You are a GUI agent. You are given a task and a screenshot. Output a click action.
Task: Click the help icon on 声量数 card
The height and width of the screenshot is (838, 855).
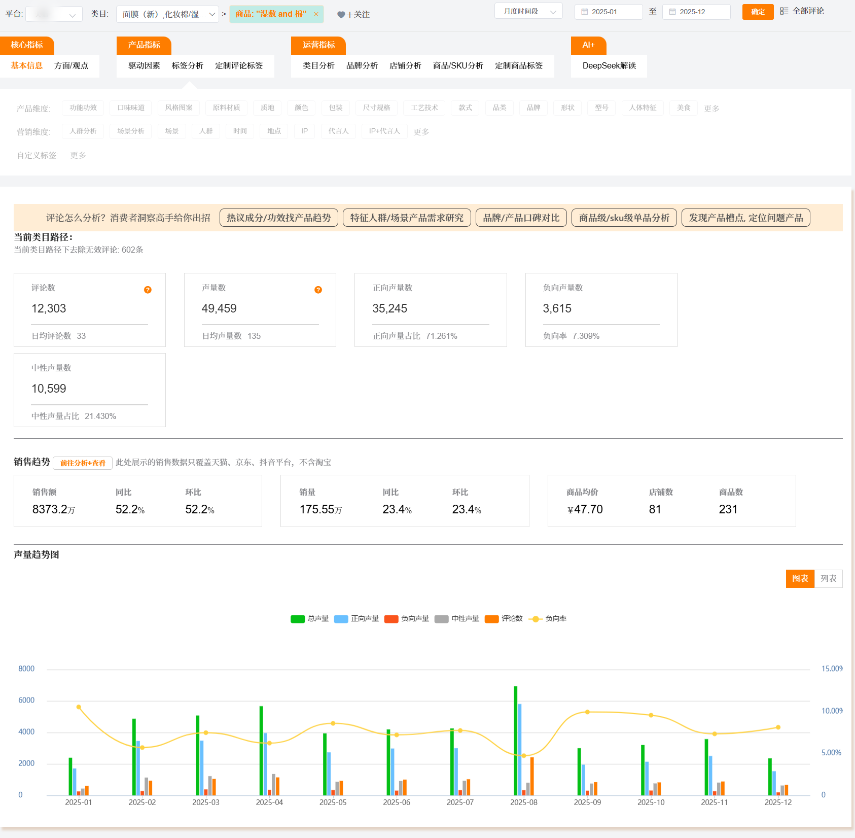318,290
